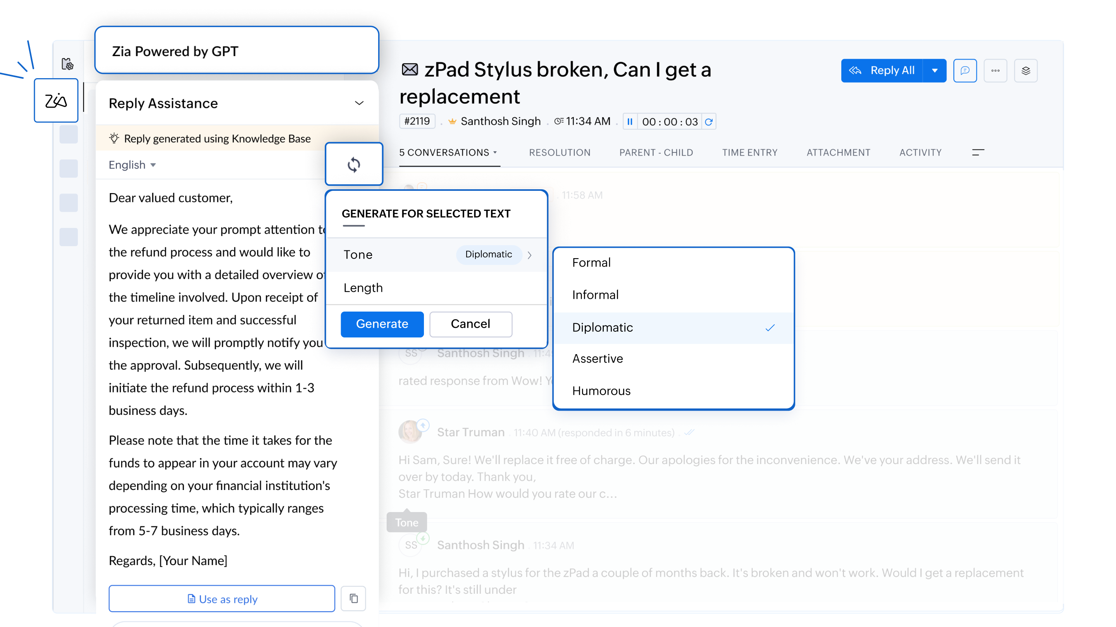Open the more actions ellipsis menu

click(995, 70)
